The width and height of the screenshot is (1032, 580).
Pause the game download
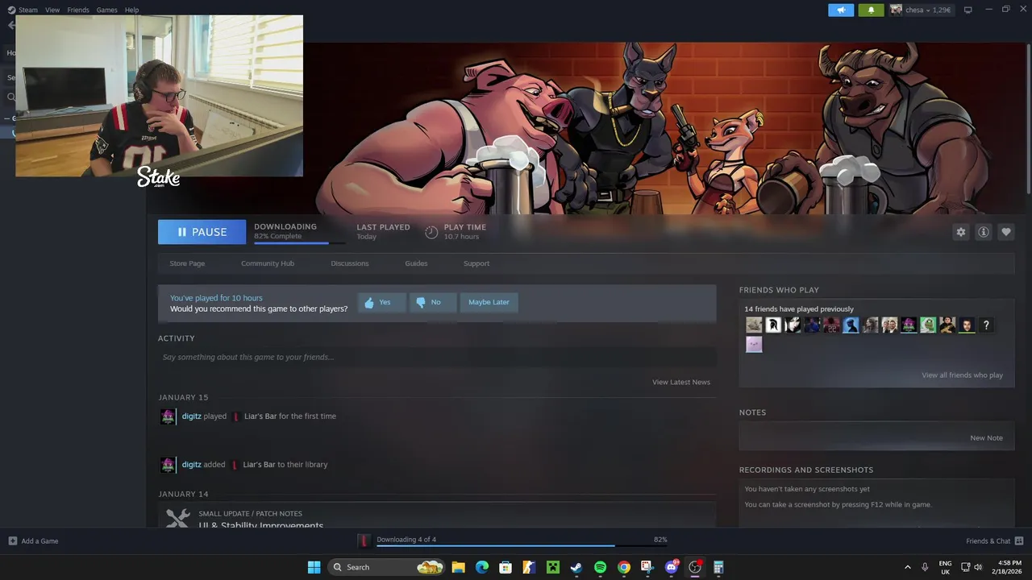pyautogui.click(x=202, y=232)
